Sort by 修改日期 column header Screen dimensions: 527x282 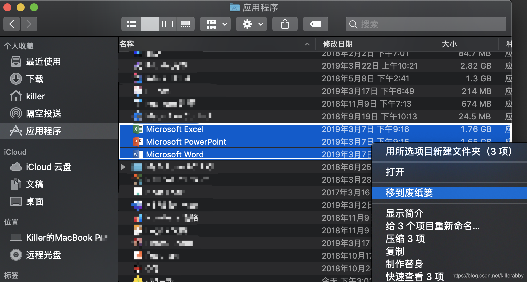(x=338, y=44)
